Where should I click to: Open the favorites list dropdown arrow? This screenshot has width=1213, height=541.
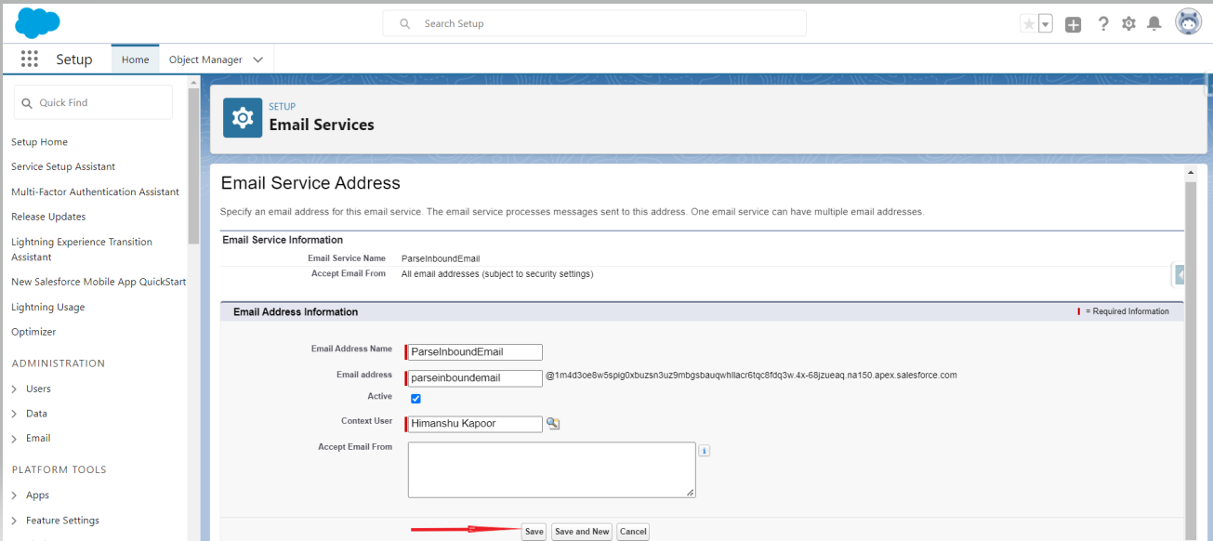tap(1045, 24)
